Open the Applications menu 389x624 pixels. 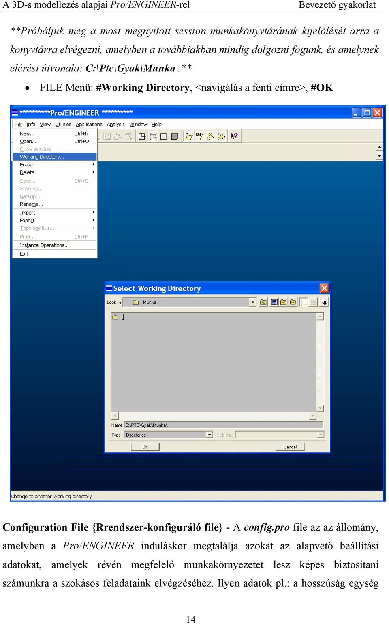(x=89, y=125)
